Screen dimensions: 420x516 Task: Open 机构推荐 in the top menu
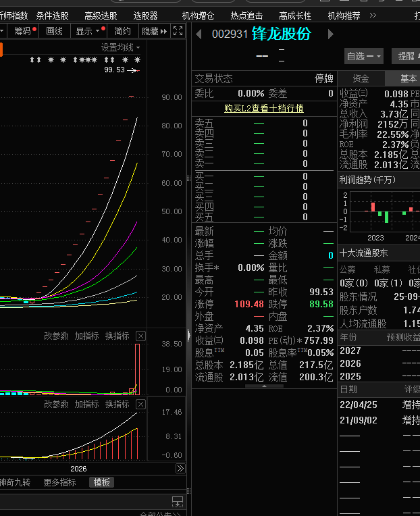(x=344, y=16)
